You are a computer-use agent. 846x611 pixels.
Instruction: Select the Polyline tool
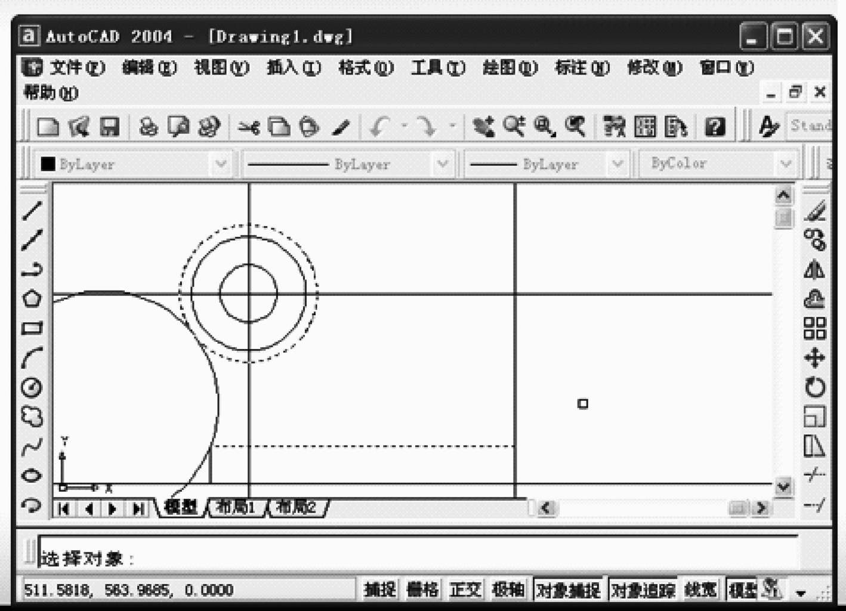point(32,269)
